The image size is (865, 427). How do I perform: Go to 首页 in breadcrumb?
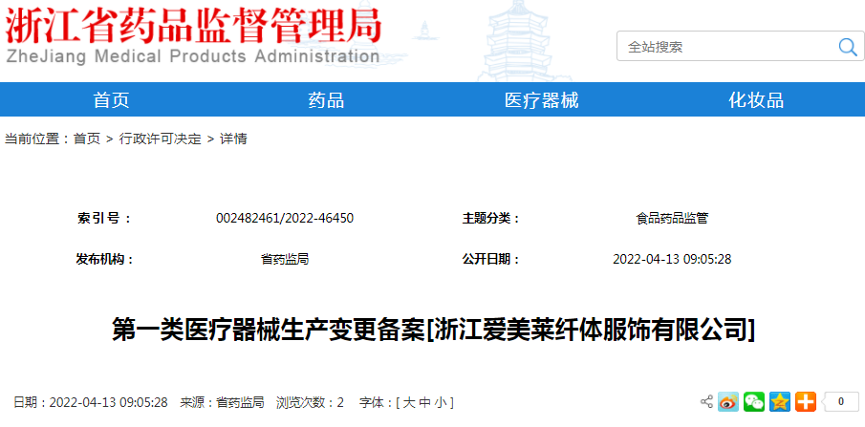(x=87, y=139)
